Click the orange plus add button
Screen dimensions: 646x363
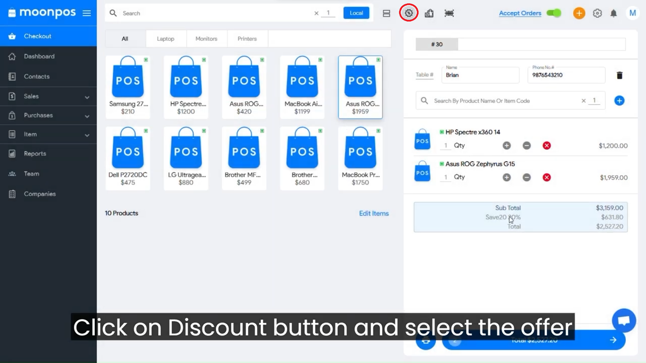[579, 13]
